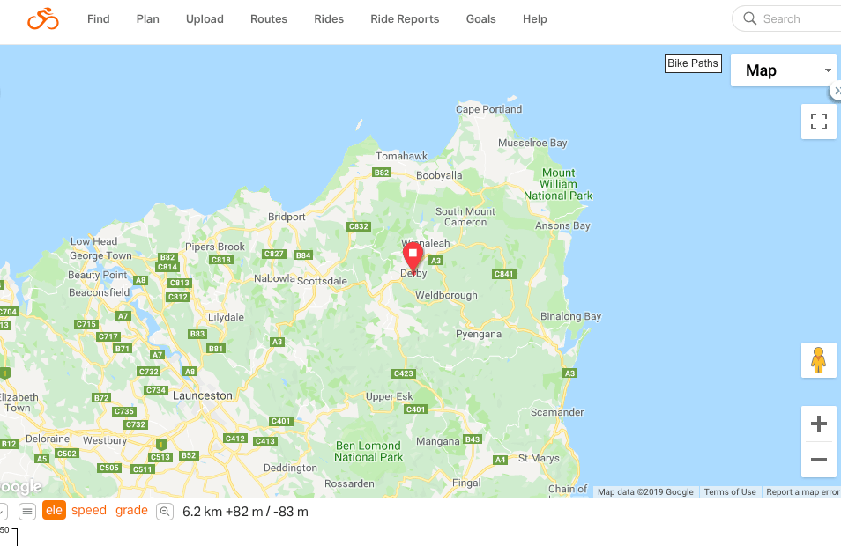
Task: Open the Map type dropdown
Action: 784,70
